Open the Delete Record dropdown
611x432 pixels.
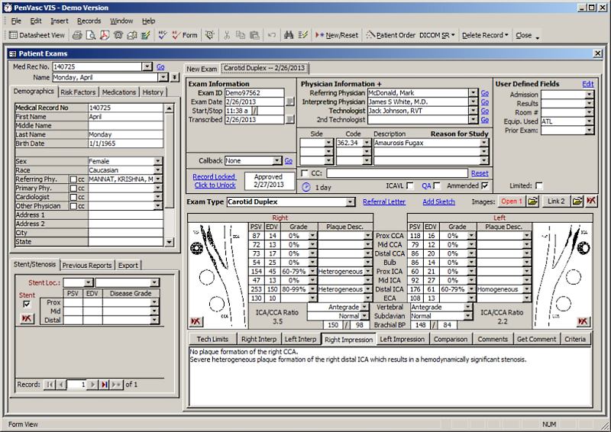[485, 35]
